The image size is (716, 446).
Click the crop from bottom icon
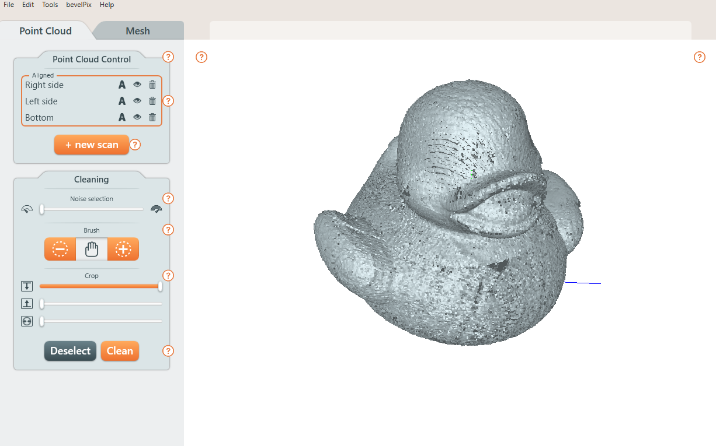(x=27, y=304)
